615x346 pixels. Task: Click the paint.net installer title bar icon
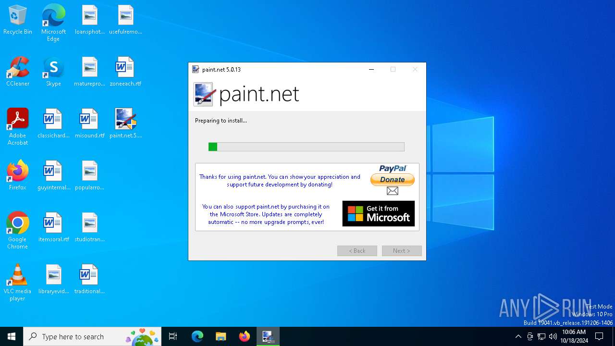tap(196, 69)
